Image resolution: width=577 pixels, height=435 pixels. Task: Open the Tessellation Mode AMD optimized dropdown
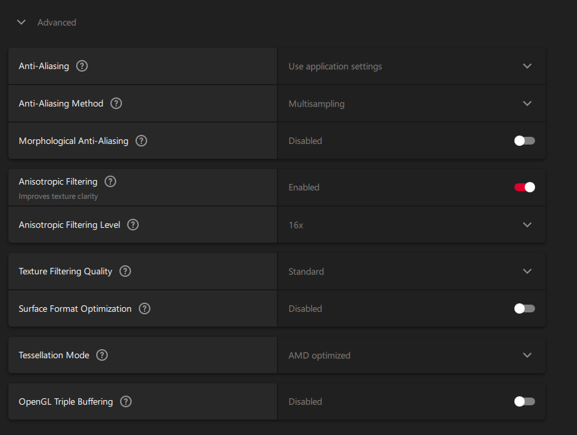[411, 355]
